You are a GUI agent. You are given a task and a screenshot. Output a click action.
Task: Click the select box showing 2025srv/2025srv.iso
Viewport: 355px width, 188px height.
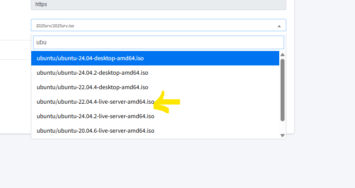pyautogui.click(x=159, y=25)
